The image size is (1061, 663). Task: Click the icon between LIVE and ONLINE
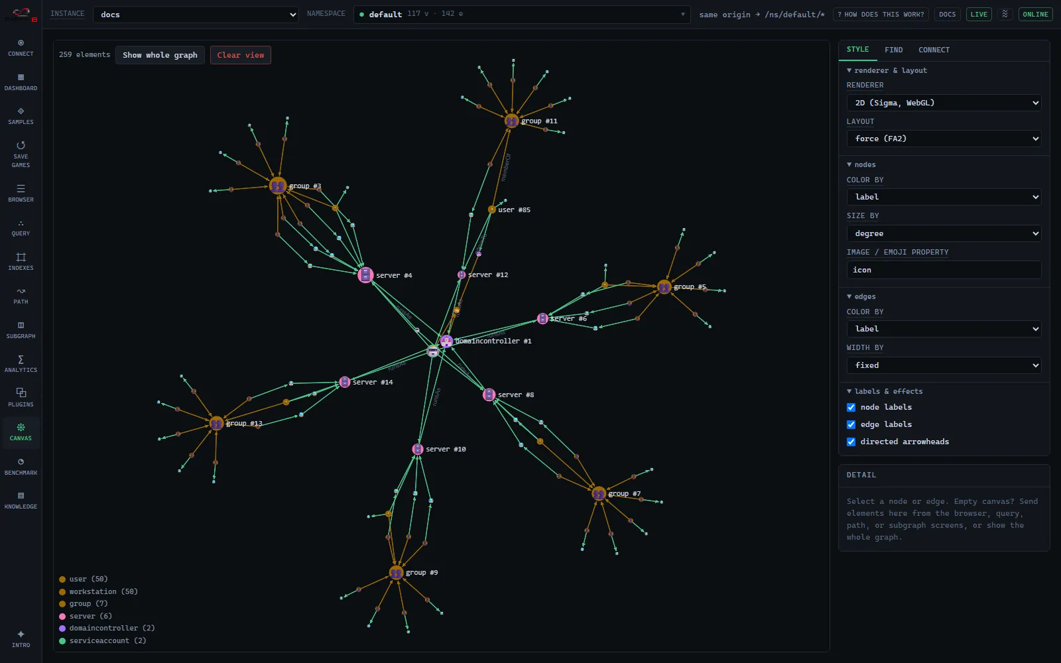tap(1005, 14)
